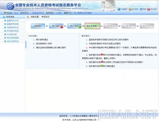Viewport: 159px width, 122px height.
Task: Click the platform logo emblem in the header
Action: [x=10, y=6]
